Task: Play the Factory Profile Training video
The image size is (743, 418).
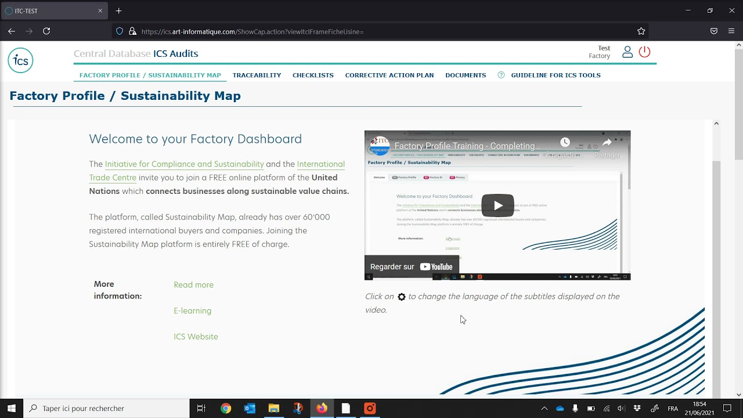Action: tap(497, 206)
